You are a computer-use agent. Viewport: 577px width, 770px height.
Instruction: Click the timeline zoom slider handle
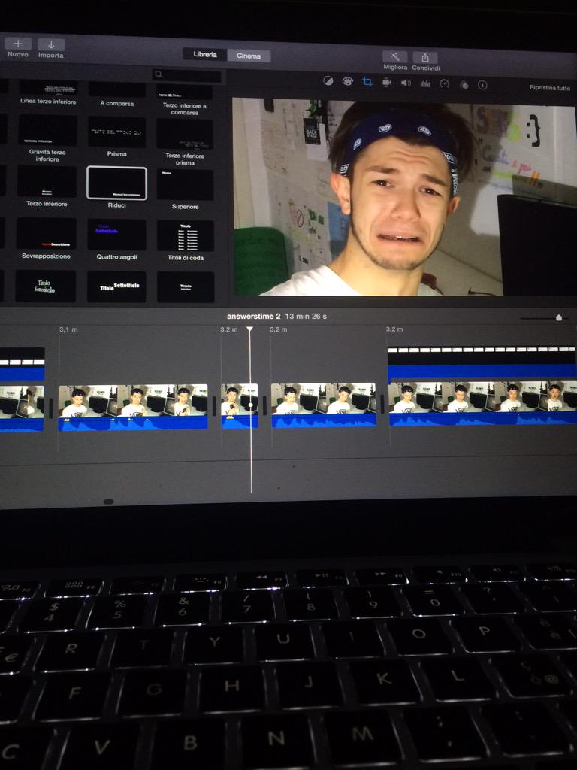click(558, 318)
